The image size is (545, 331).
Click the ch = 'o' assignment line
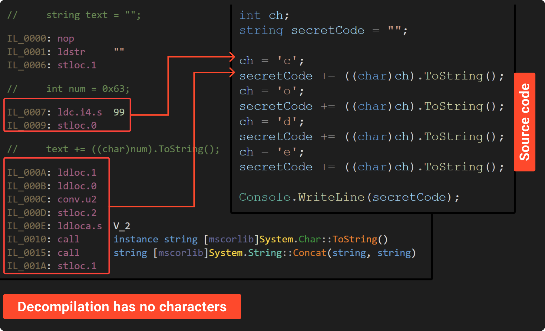[271, 91]
